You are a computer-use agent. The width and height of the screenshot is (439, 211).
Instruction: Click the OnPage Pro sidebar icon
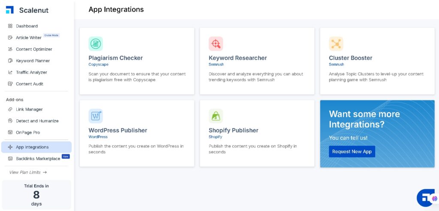point(10,132)
